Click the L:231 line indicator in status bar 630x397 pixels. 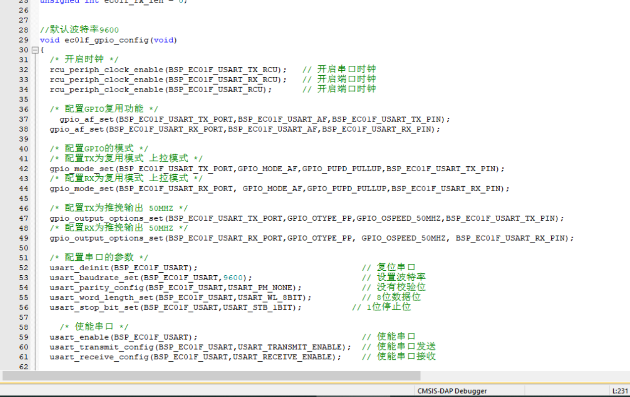pos(620,391)
